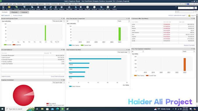
Task: Open the Docs icon
Action: coord(76,8)
